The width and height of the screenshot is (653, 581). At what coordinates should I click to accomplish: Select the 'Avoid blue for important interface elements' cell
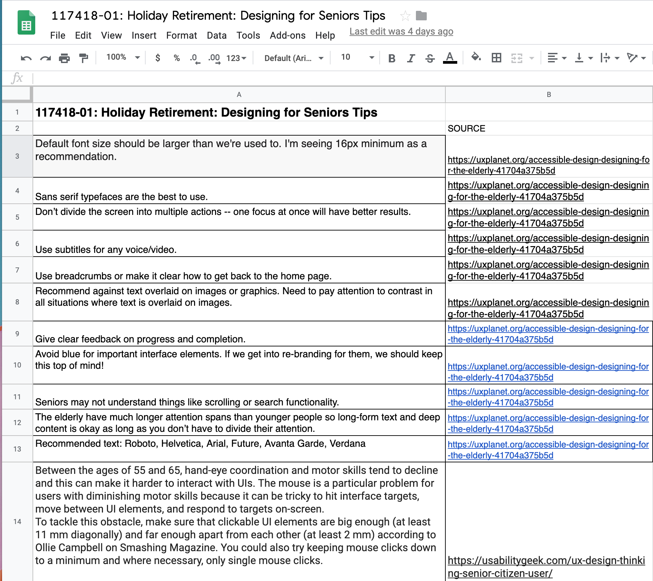[x=239, y=365]
